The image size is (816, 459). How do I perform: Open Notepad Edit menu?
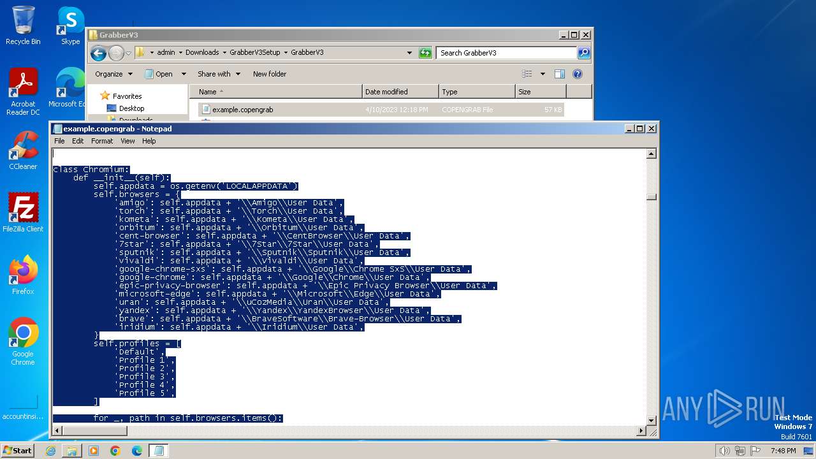pos(78,141)
